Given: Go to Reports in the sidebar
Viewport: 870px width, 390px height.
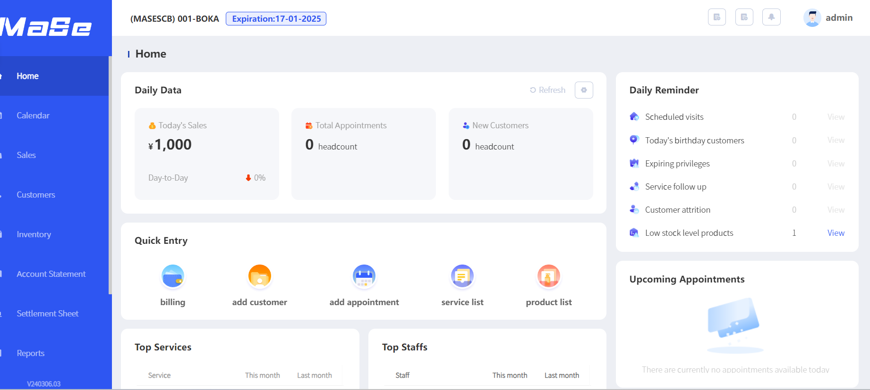Looking at the screenshot, I should coord(31,353).
